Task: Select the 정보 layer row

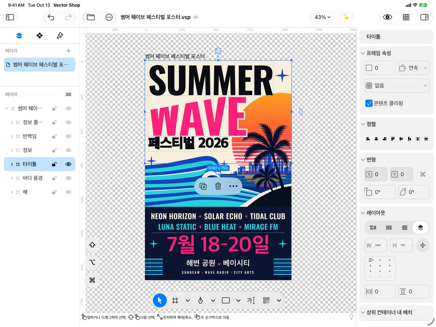Action: 40,150
